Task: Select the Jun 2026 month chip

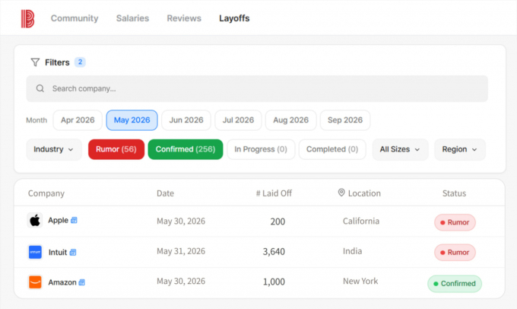Action: [186, 120]
